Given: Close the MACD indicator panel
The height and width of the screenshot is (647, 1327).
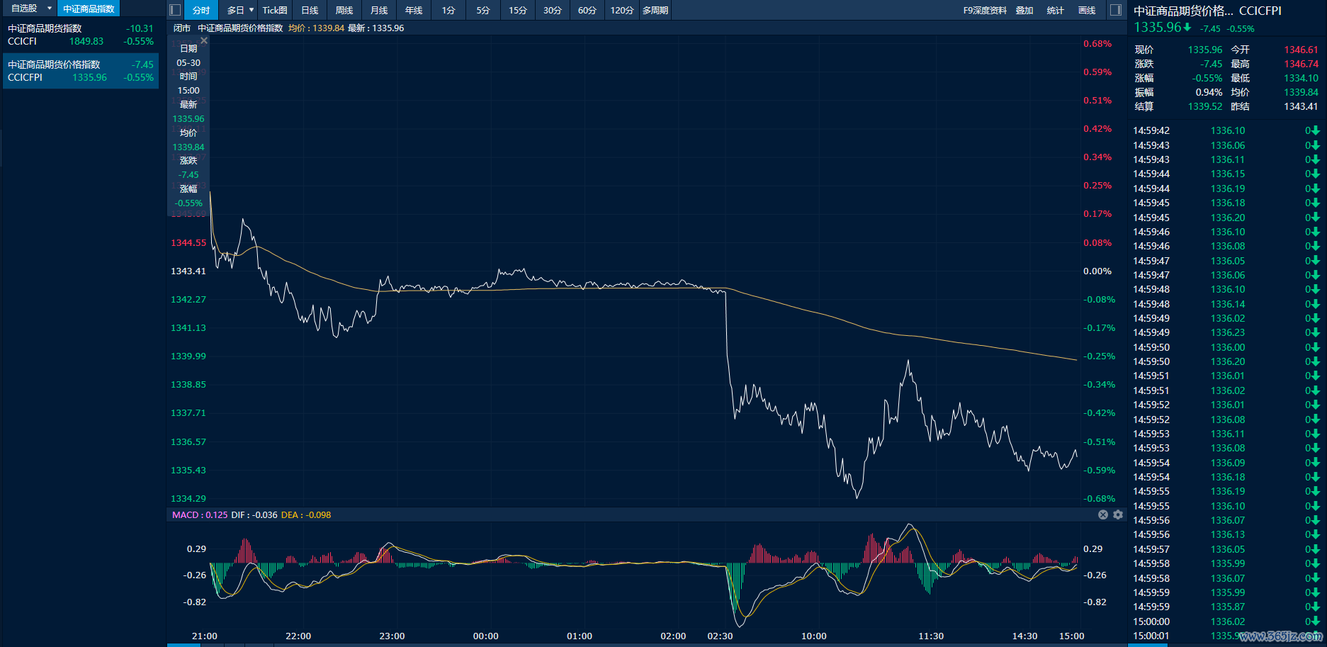Looking at the screenshot, I should point(1102,514).
